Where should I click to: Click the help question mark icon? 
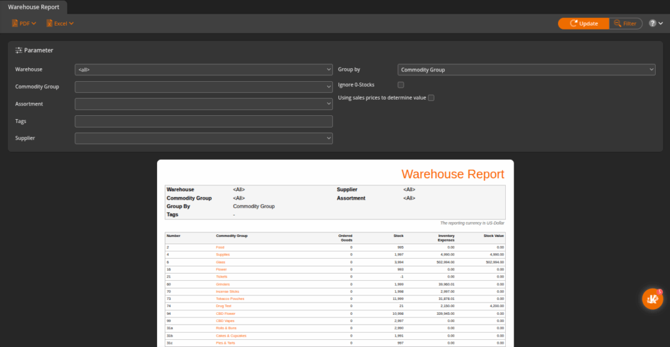652,24
